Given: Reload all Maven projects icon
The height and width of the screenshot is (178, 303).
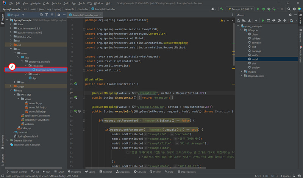Looking at the screenshot, I should [239, 21].
